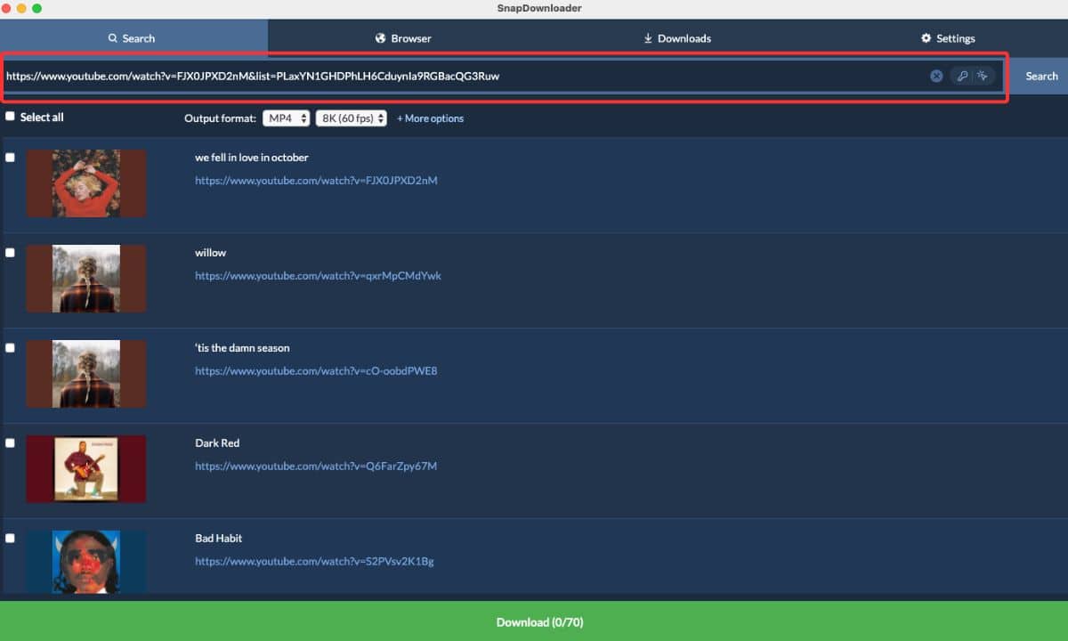Check the box for ''tis the damn season'
Screen dimensions: 1068x641
coord(10,348)
